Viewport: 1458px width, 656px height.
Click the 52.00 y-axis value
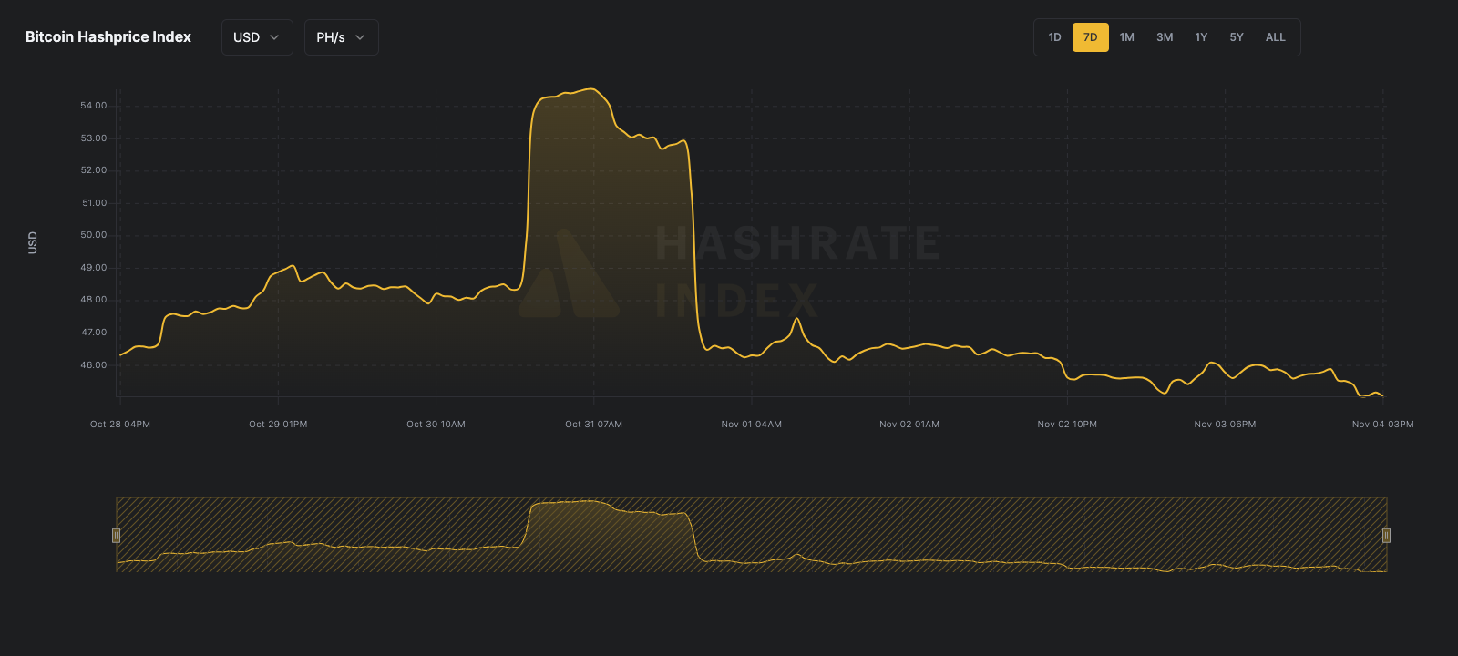pyautogui.click(x=94, y=170)
